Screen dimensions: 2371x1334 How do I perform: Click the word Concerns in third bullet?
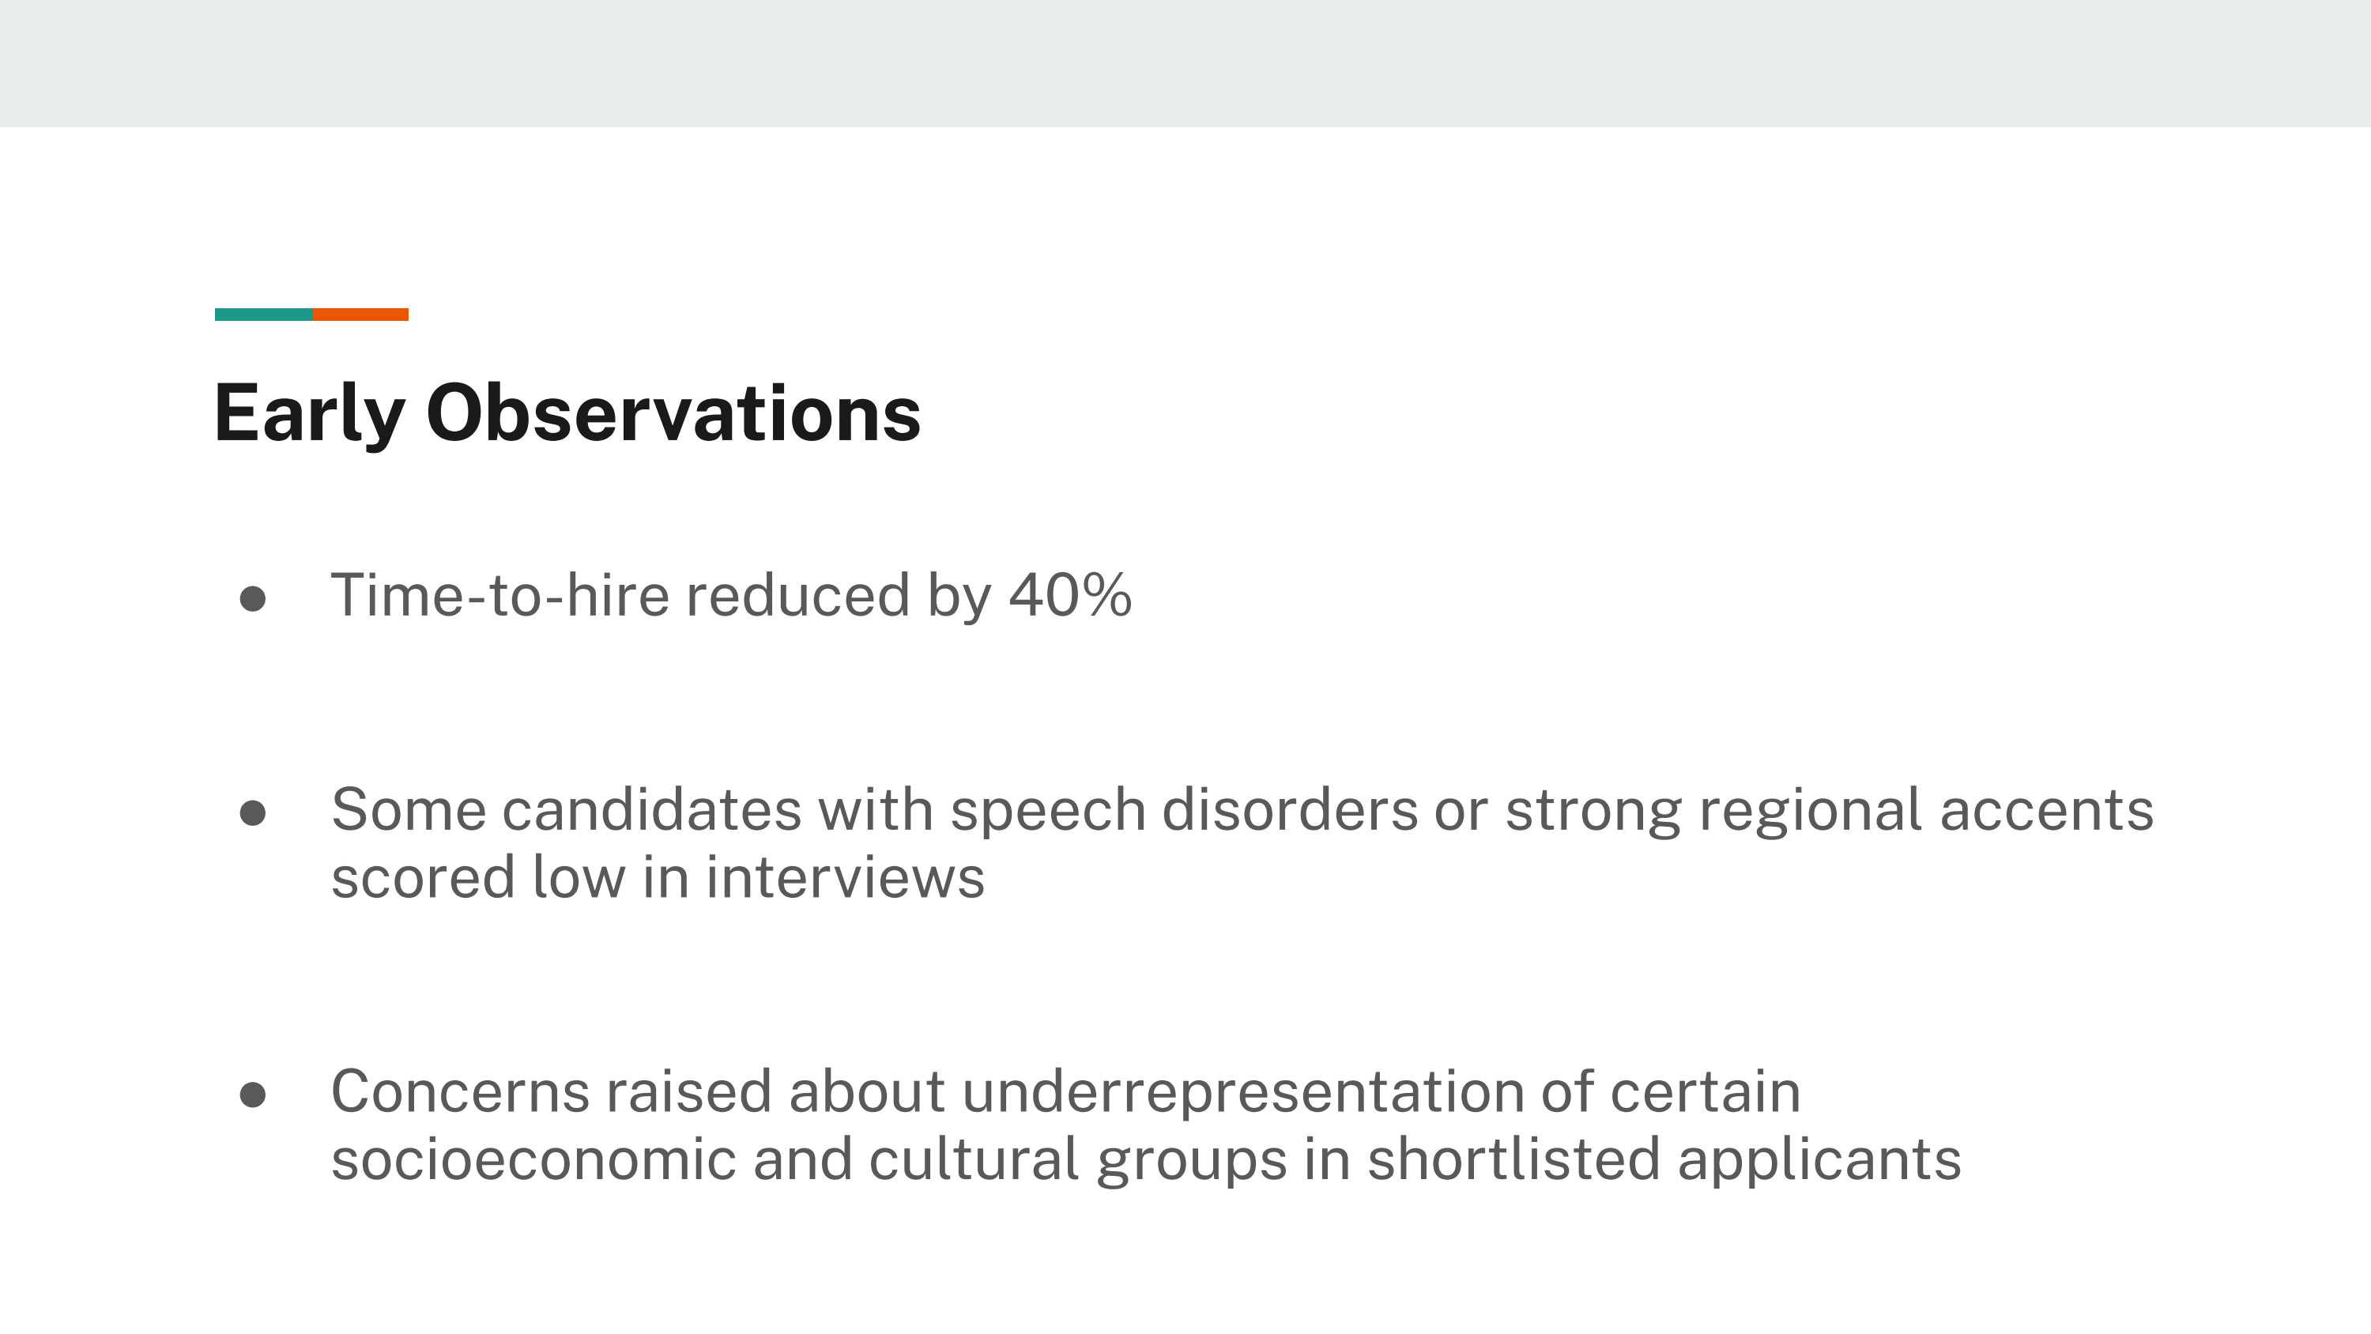coord(460,1092)
